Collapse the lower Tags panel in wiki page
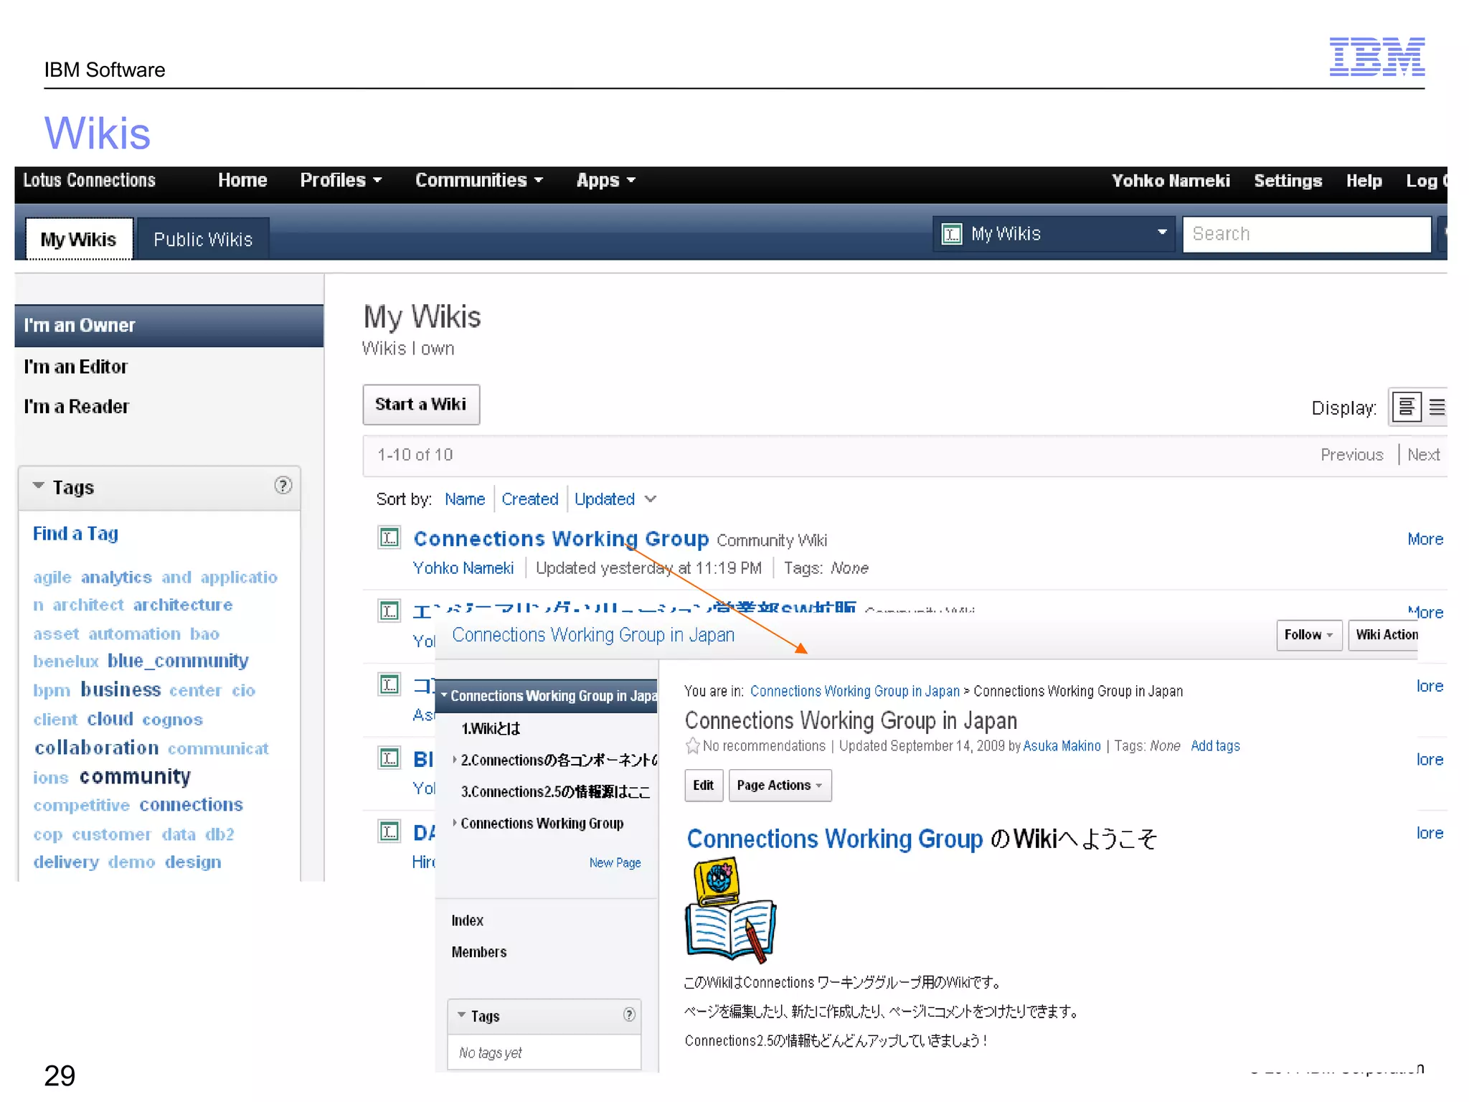Image resolution: width=1469 pixels, height=1102 pixels. pyautogui.click(x=462, y=1015)
